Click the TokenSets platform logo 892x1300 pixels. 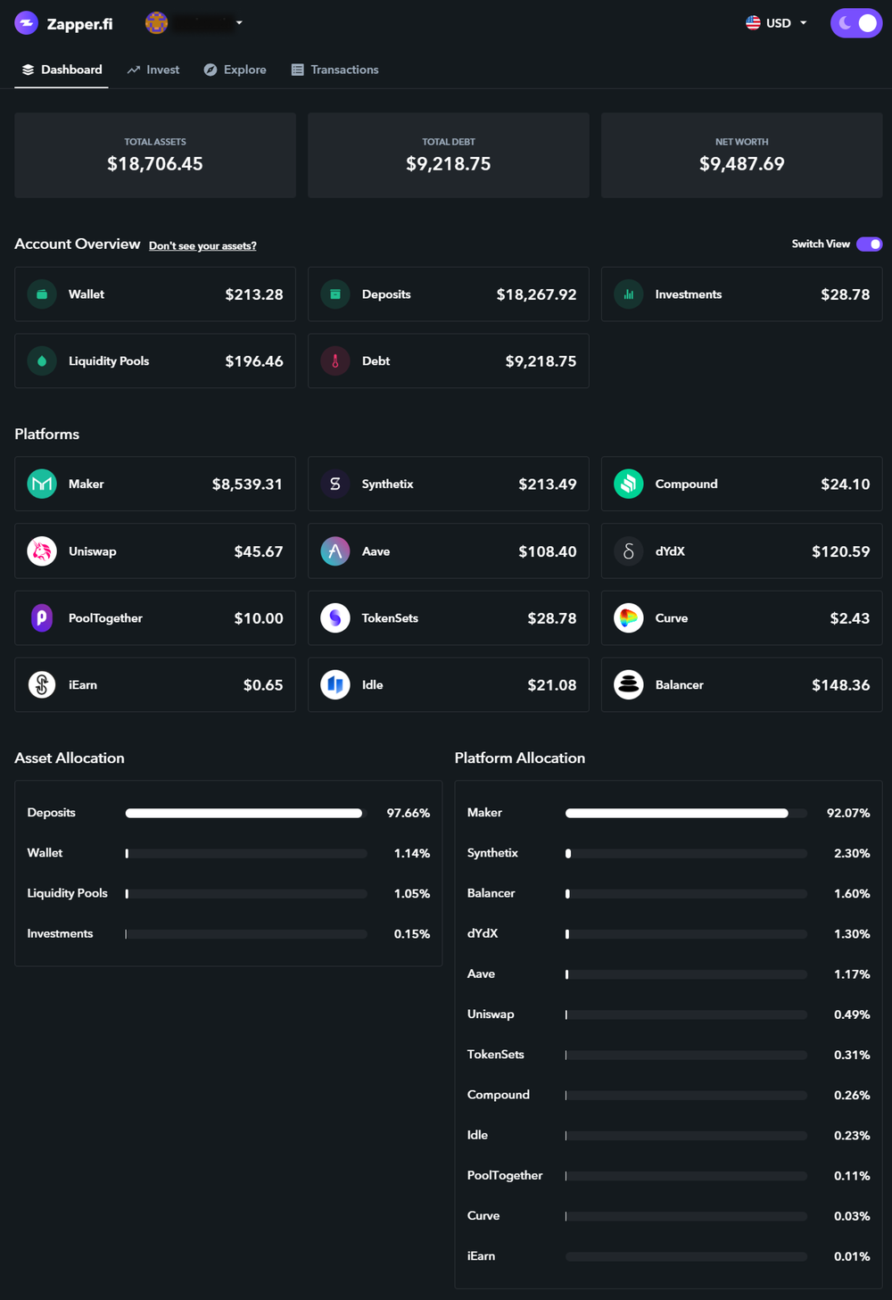[335, 618]
